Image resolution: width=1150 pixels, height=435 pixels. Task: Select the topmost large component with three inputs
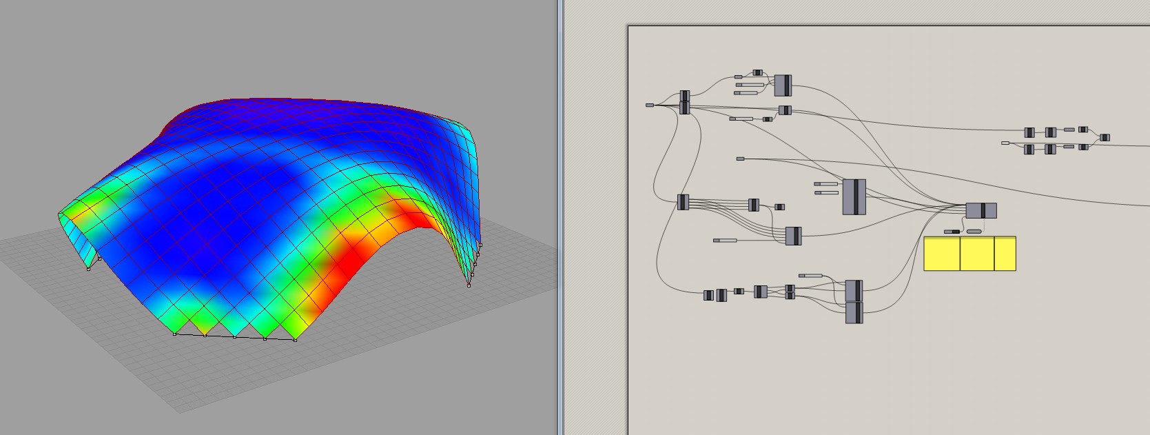783,85
